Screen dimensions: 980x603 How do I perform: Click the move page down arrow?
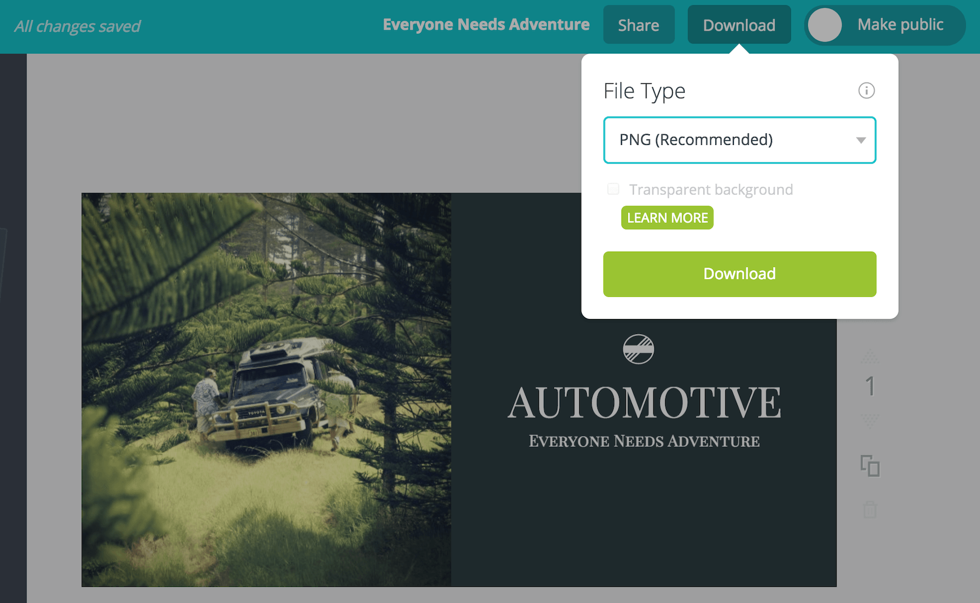point(870,419)
